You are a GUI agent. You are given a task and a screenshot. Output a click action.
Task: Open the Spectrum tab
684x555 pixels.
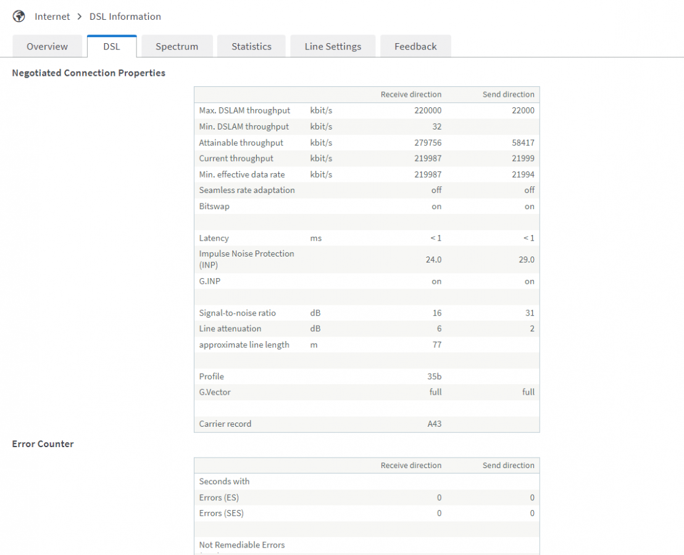(177, 46)
